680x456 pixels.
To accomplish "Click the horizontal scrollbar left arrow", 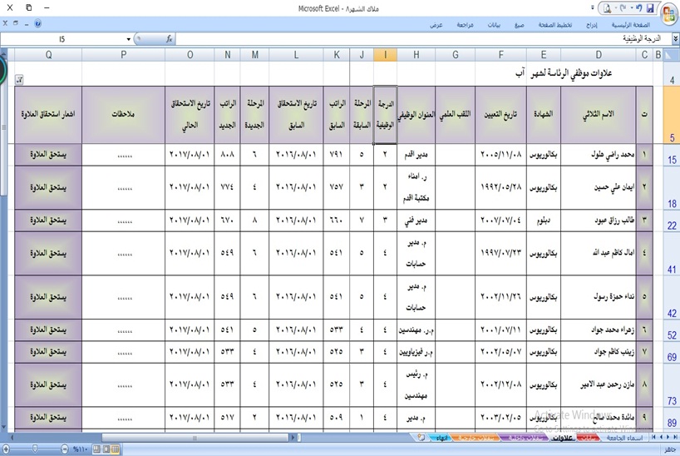I will pos(12,438).
